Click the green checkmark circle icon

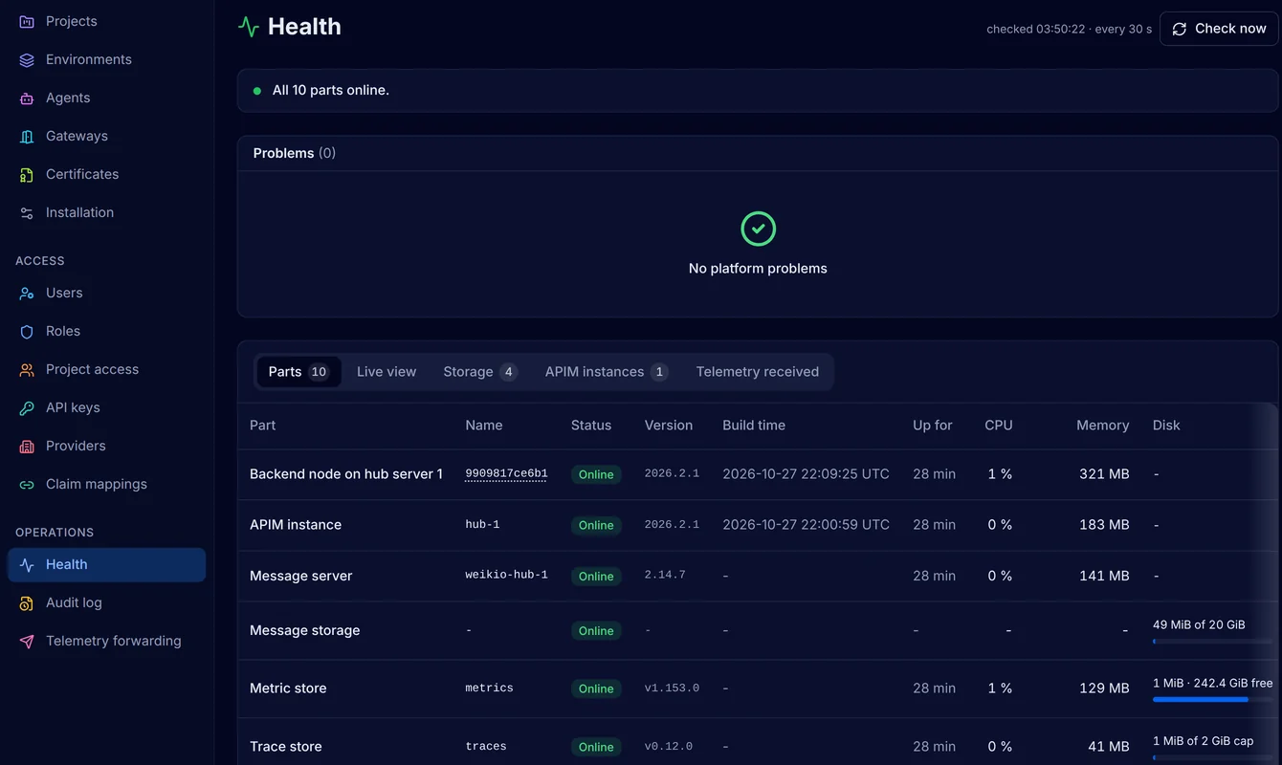point(758,229)
